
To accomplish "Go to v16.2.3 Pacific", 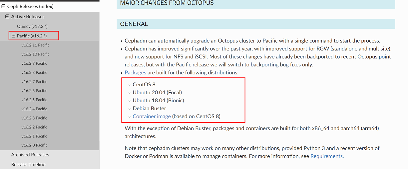I will pos(34,118).
